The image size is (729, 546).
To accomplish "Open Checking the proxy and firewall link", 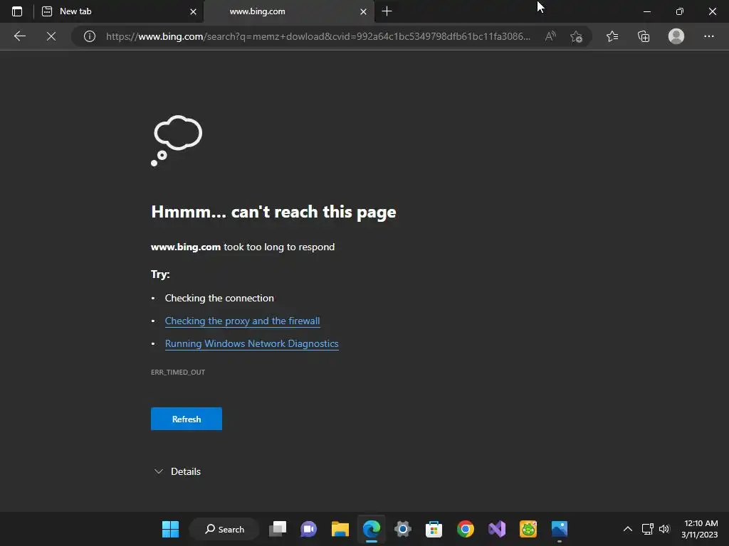I will 242,321.
